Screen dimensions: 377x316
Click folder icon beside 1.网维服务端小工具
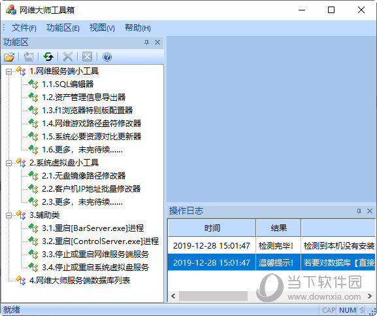coord(21,71)
